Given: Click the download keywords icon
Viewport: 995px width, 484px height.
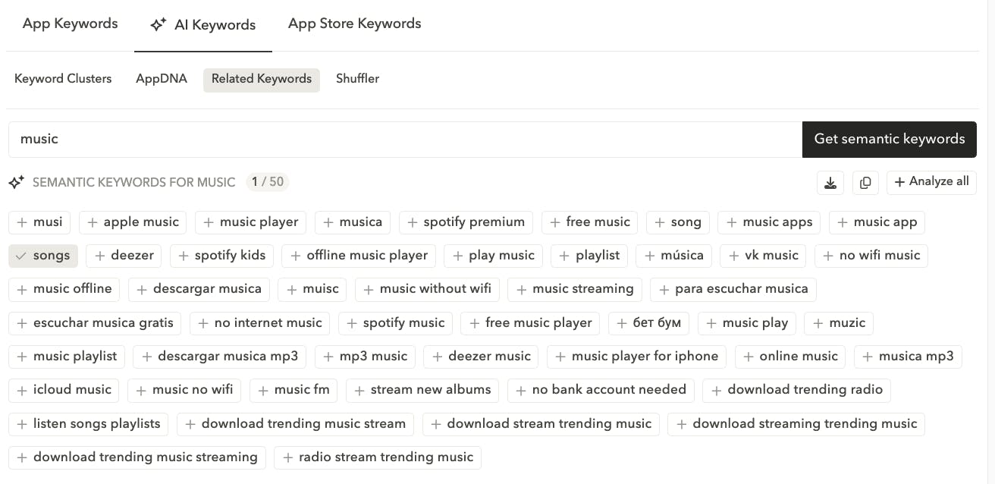Looking at the screenshot, I should coord(830,182).
